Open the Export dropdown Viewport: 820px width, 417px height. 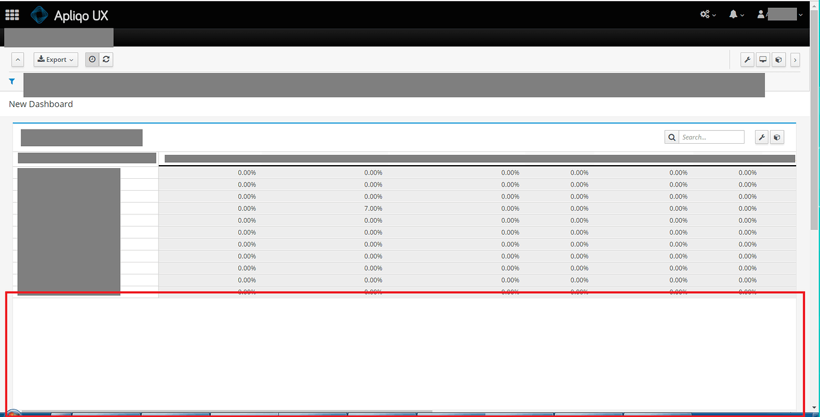tap(55, 59)
